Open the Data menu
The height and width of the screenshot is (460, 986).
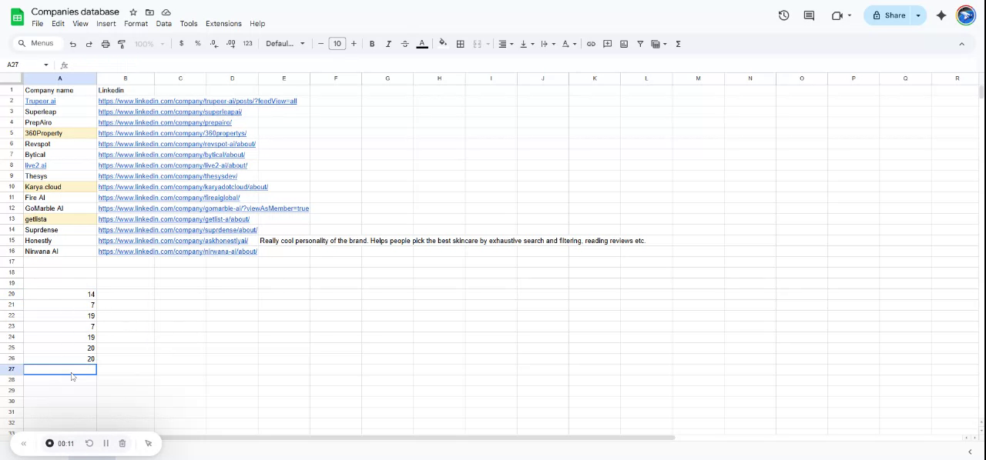(163, 24)
